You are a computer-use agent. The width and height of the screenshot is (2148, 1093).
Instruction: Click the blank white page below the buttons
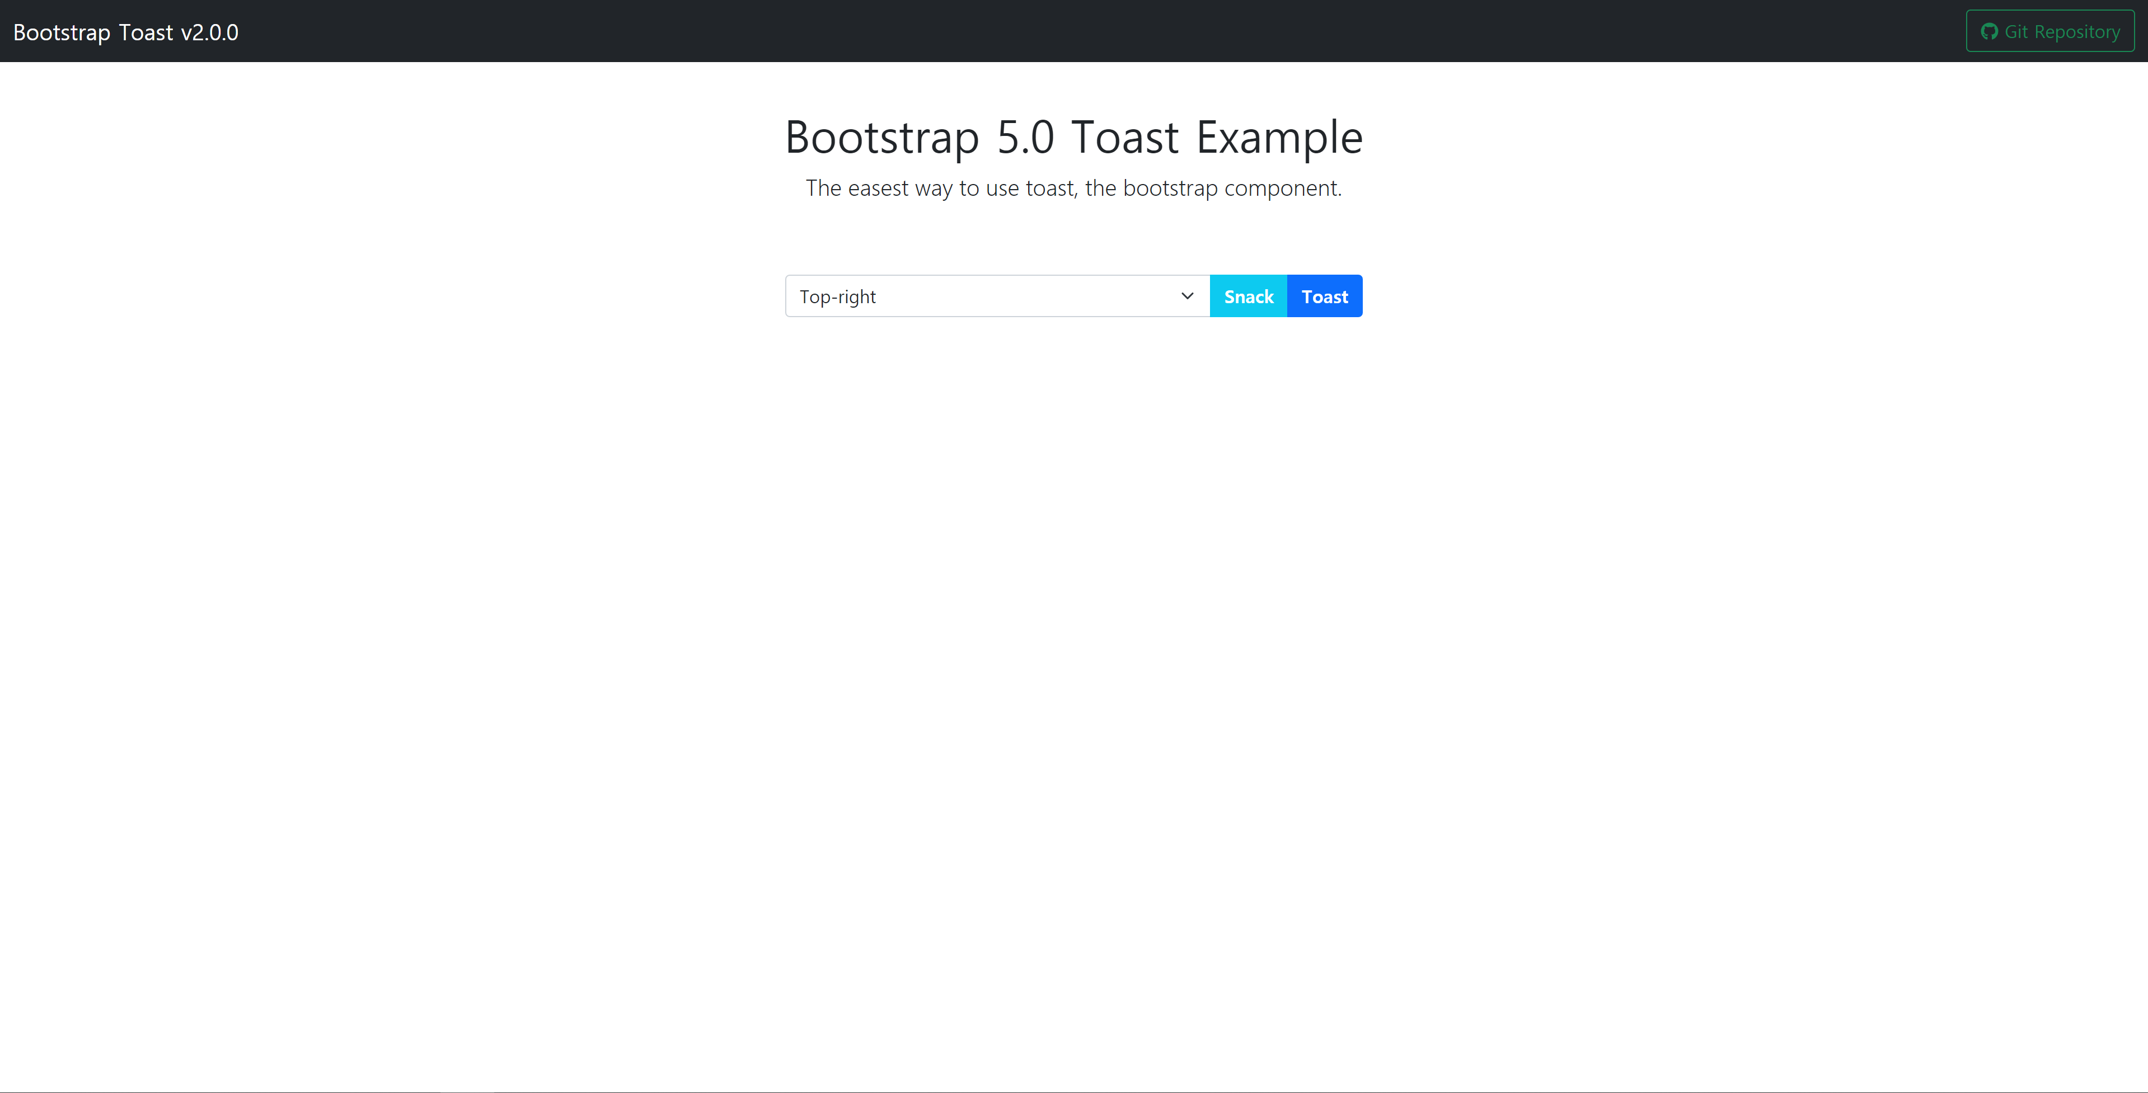pos(1074,667)
